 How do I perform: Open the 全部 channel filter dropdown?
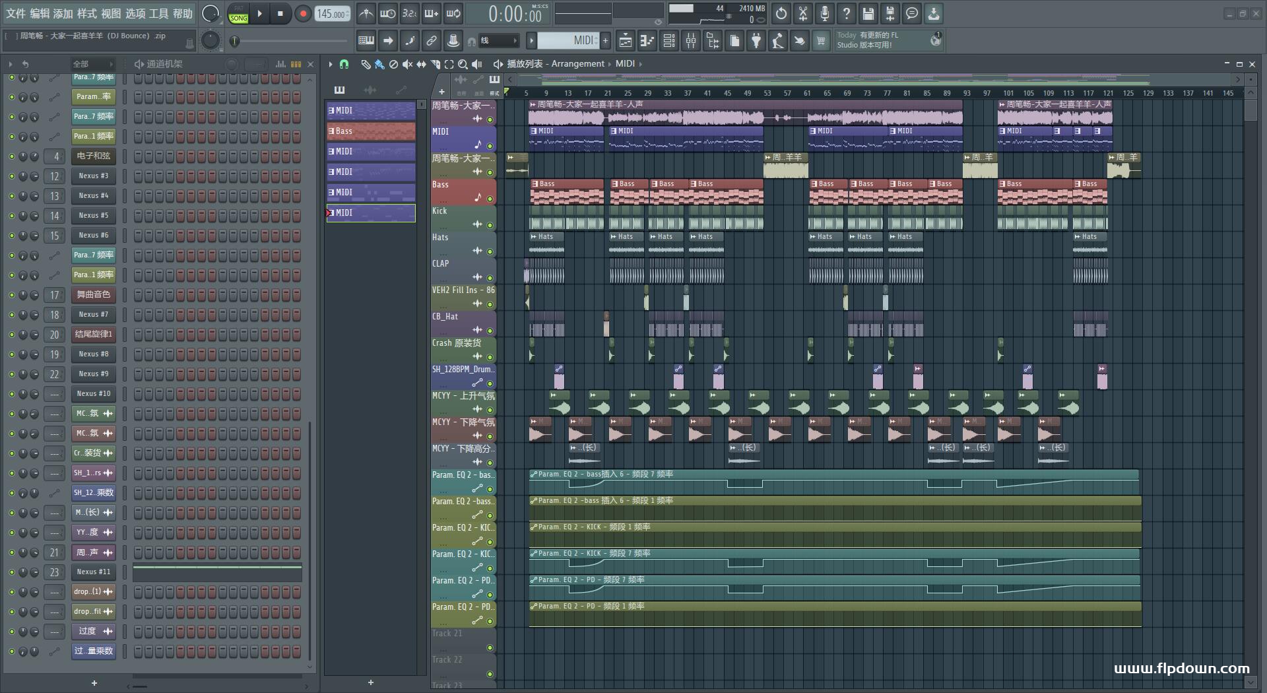(92, 64)
